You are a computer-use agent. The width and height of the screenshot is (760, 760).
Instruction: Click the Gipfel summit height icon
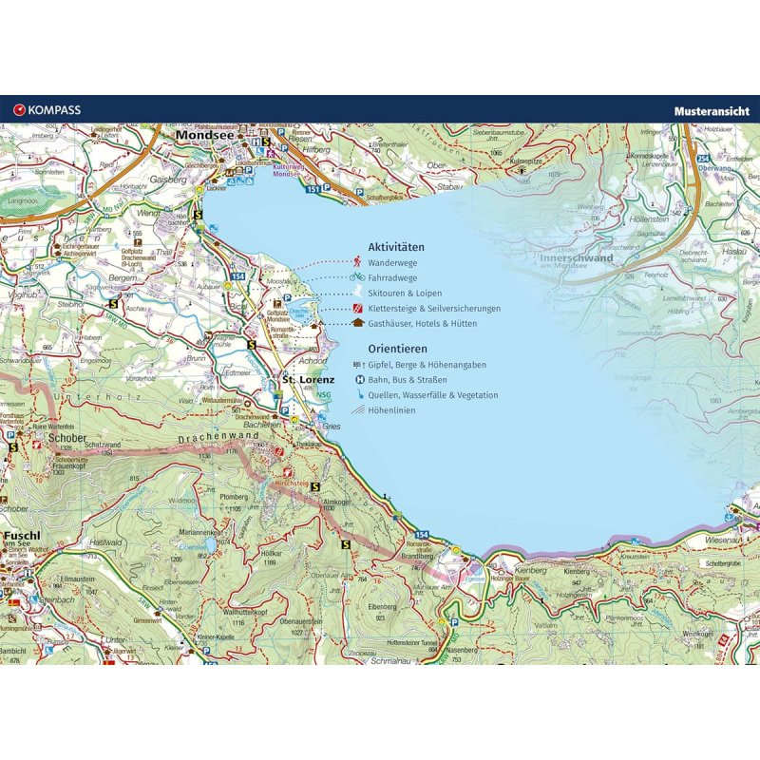pos(357,365)
